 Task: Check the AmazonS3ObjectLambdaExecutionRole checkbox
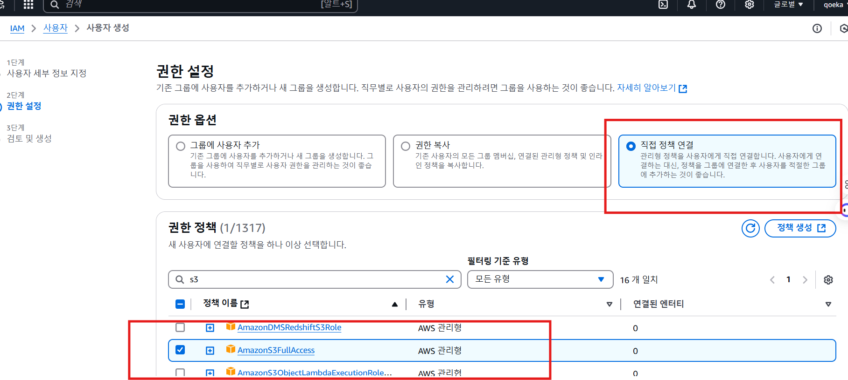click(180, 373)
